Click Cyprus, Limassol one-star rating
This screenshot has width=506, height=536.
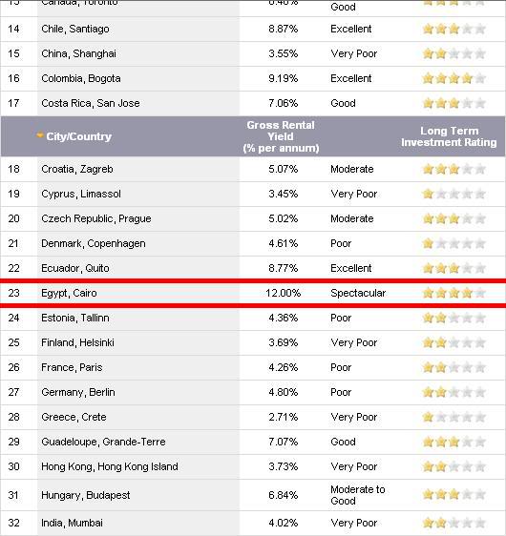[x=454, y=194]
